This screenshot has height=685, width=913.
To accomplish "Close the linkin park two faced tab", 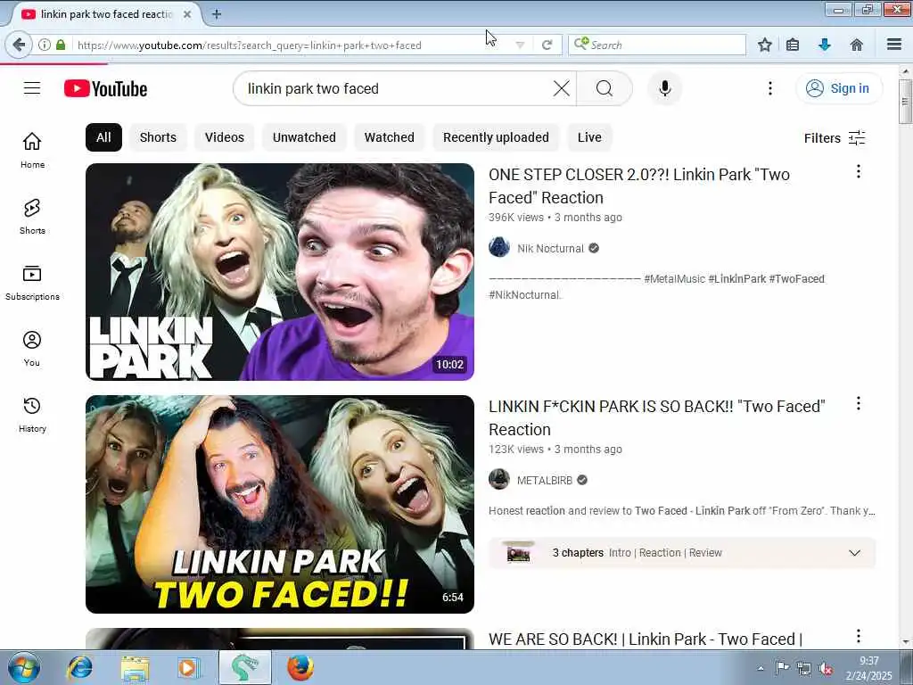I will pos(187,14).
